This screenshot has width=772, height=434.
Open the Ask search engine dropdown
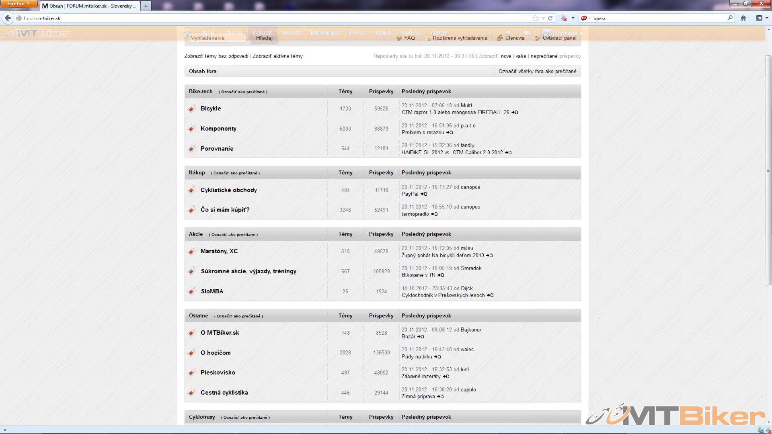tap(585, 18)
